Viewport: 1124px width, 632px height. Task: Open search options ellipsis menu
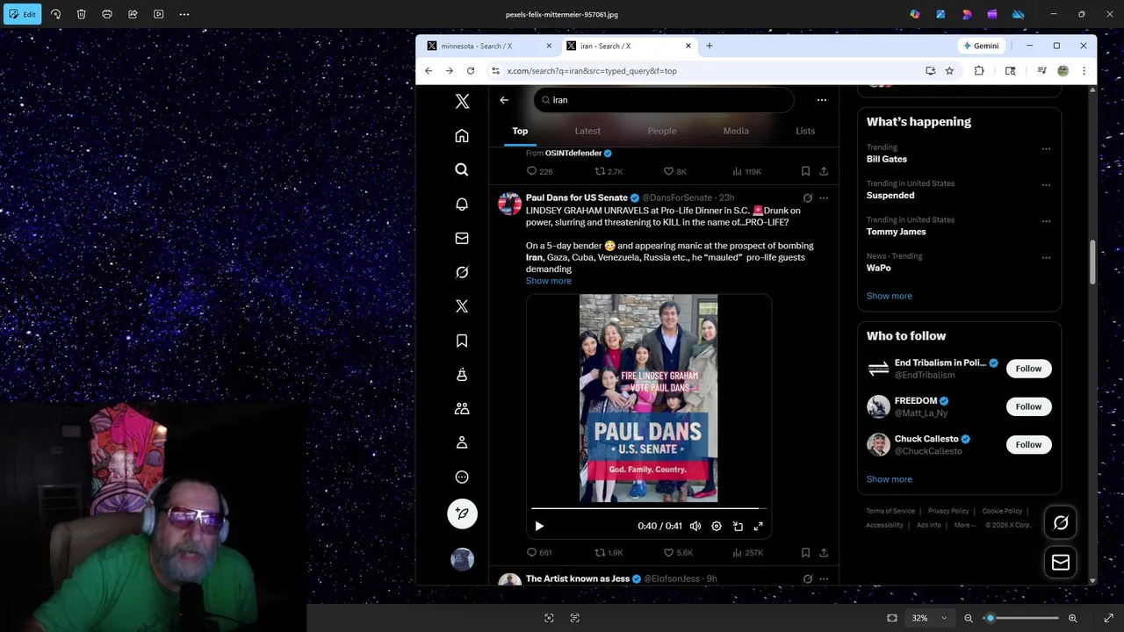(x=822, y=100)
